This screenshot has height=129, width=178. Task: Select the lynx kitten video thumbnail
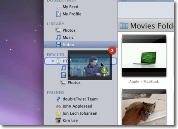coord(144,107)
